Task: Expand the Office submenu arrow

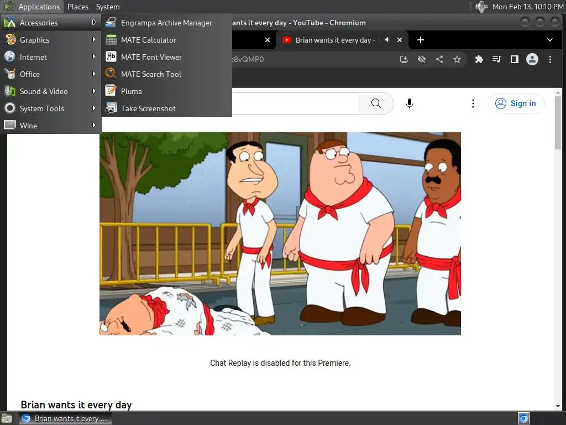Action: (x=94, y=74)
